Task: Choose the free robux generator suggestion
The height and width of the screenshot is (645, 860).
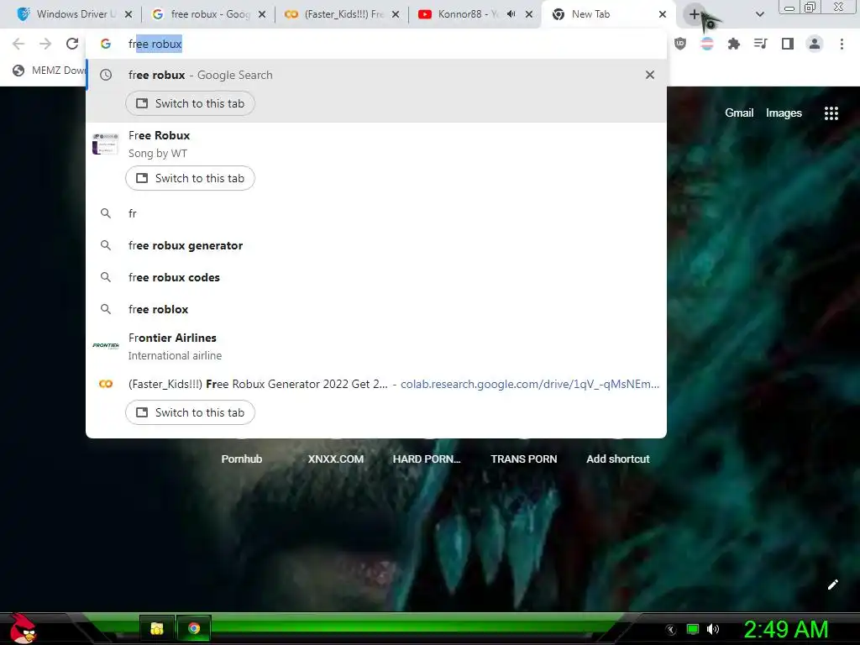Action: click(x=376, y=245)
